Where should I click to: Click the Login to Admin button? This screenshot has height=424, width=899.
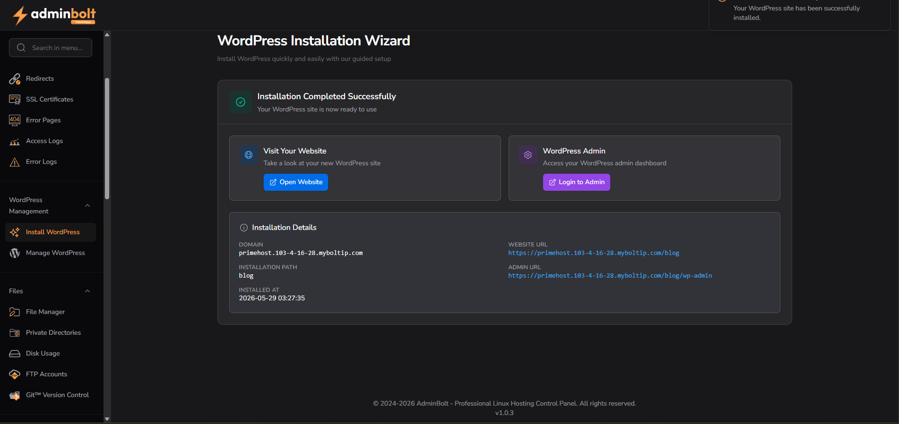(x=577, y=182)
